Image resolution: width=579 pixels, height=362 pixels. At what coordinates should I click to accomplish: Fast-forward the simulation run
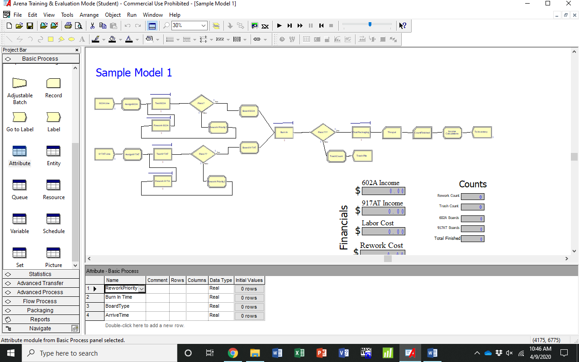pyautogui.click(x=300, y=26)
